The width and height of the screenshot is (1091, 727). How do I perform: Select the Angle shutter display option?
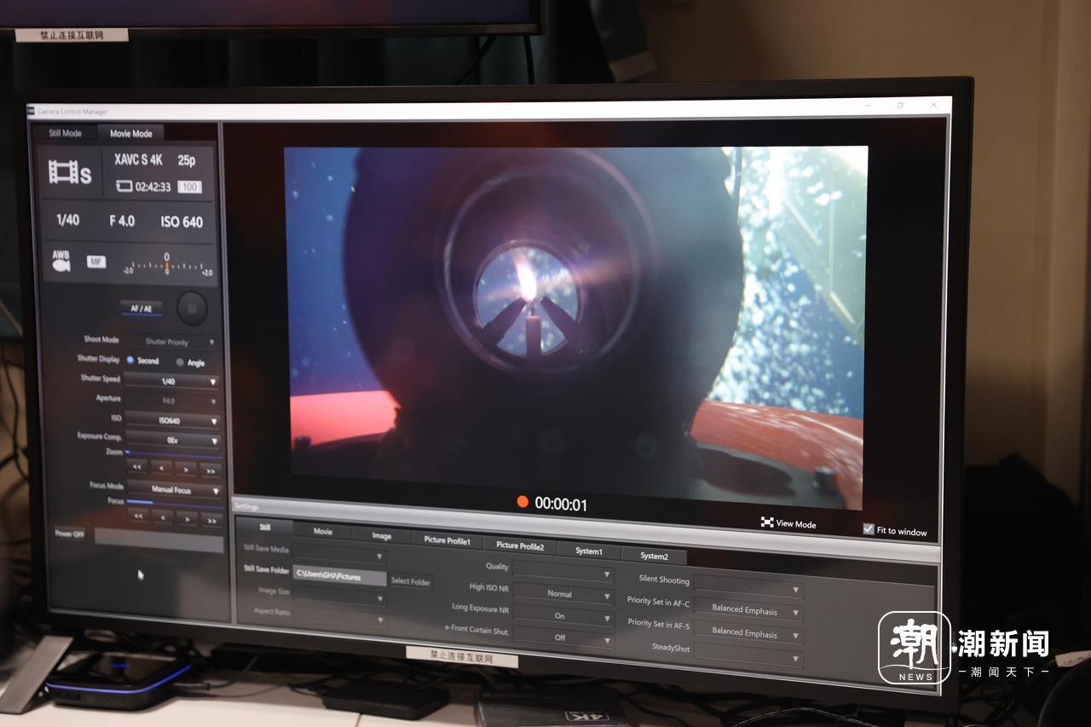(x=180, y=362)
